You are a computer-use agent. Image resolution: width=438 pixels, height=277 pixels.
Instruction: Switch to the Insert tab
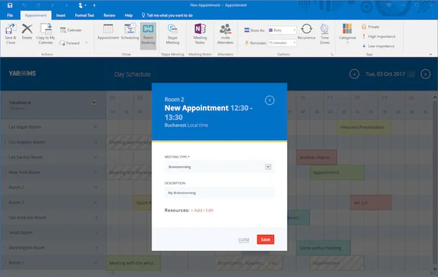pos(61,16)
